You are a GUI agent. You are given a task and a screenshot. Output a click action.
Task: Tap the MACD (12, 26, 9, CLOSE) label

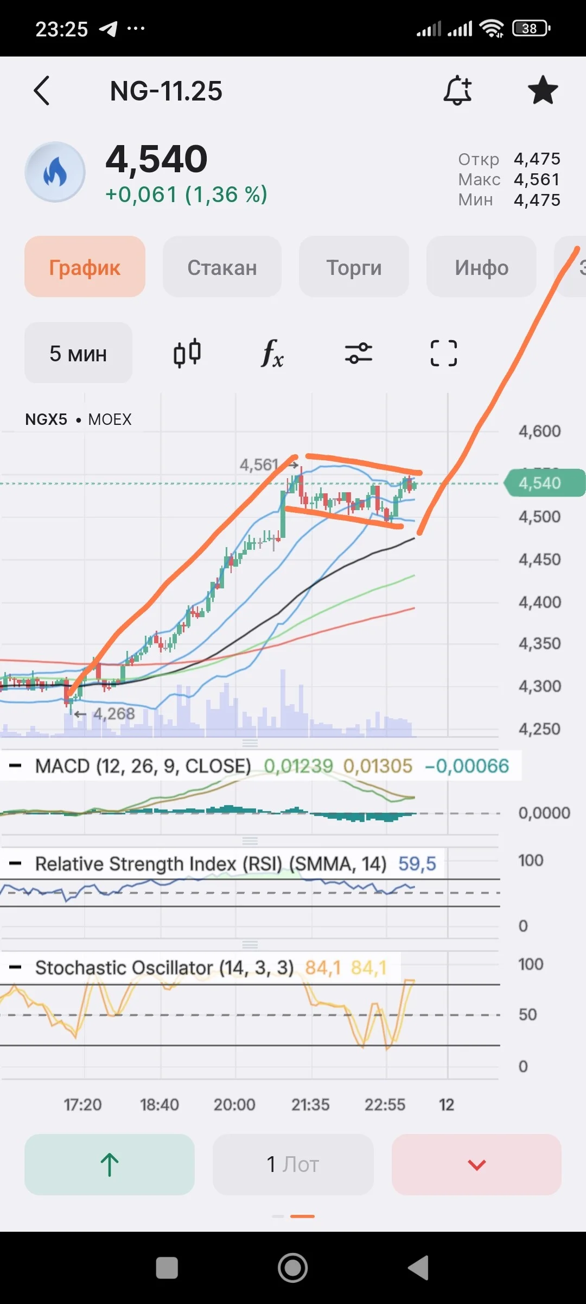click(143, 766)
